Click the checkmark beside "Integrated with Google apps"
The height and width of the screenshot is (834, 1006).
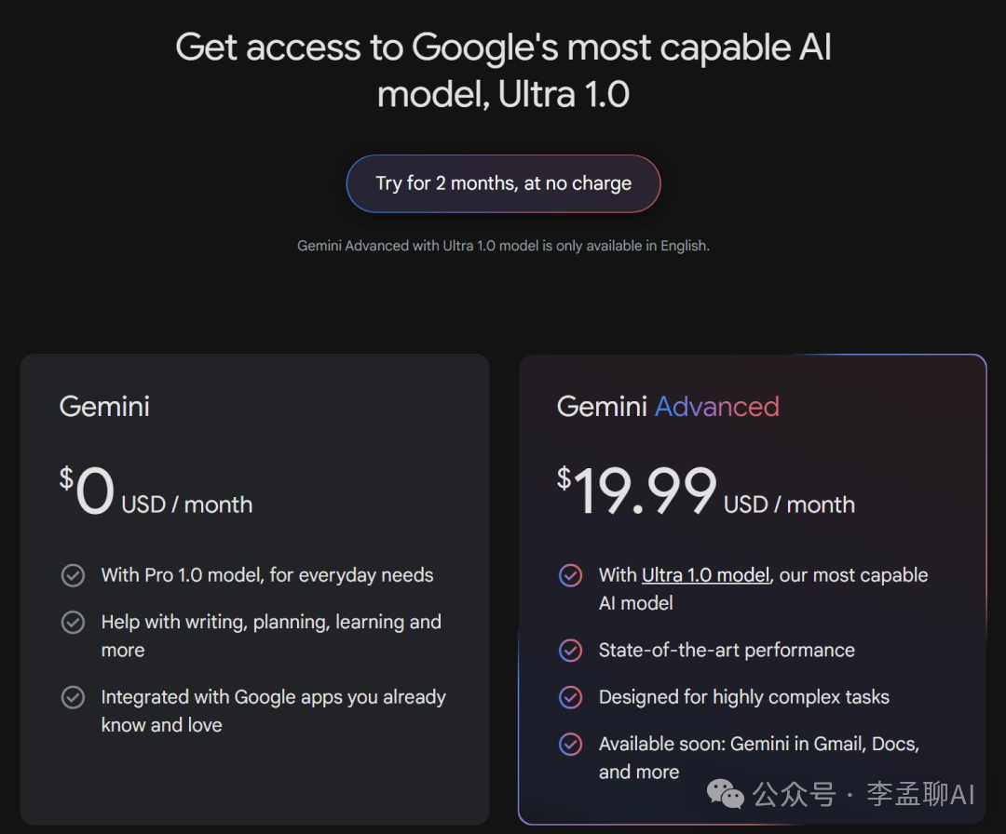coord(73,696)
